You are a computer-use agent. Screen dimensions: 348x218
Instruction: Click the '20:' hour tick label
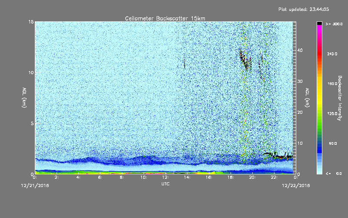(x=252, y=177)
